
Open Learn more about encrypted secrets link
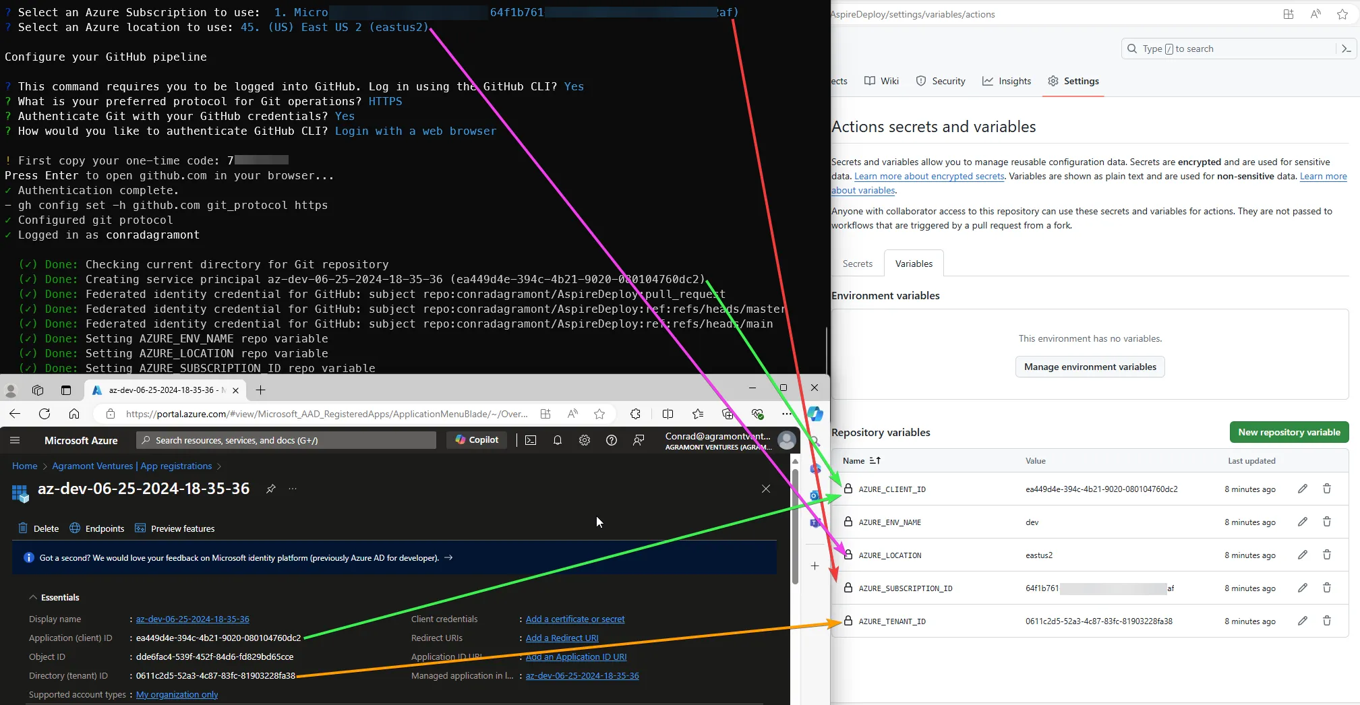pyautogui.click(x=929, y=176)
